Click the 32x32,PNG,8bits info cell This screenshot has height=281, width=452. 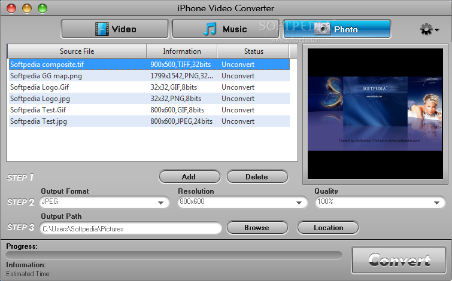176,99
